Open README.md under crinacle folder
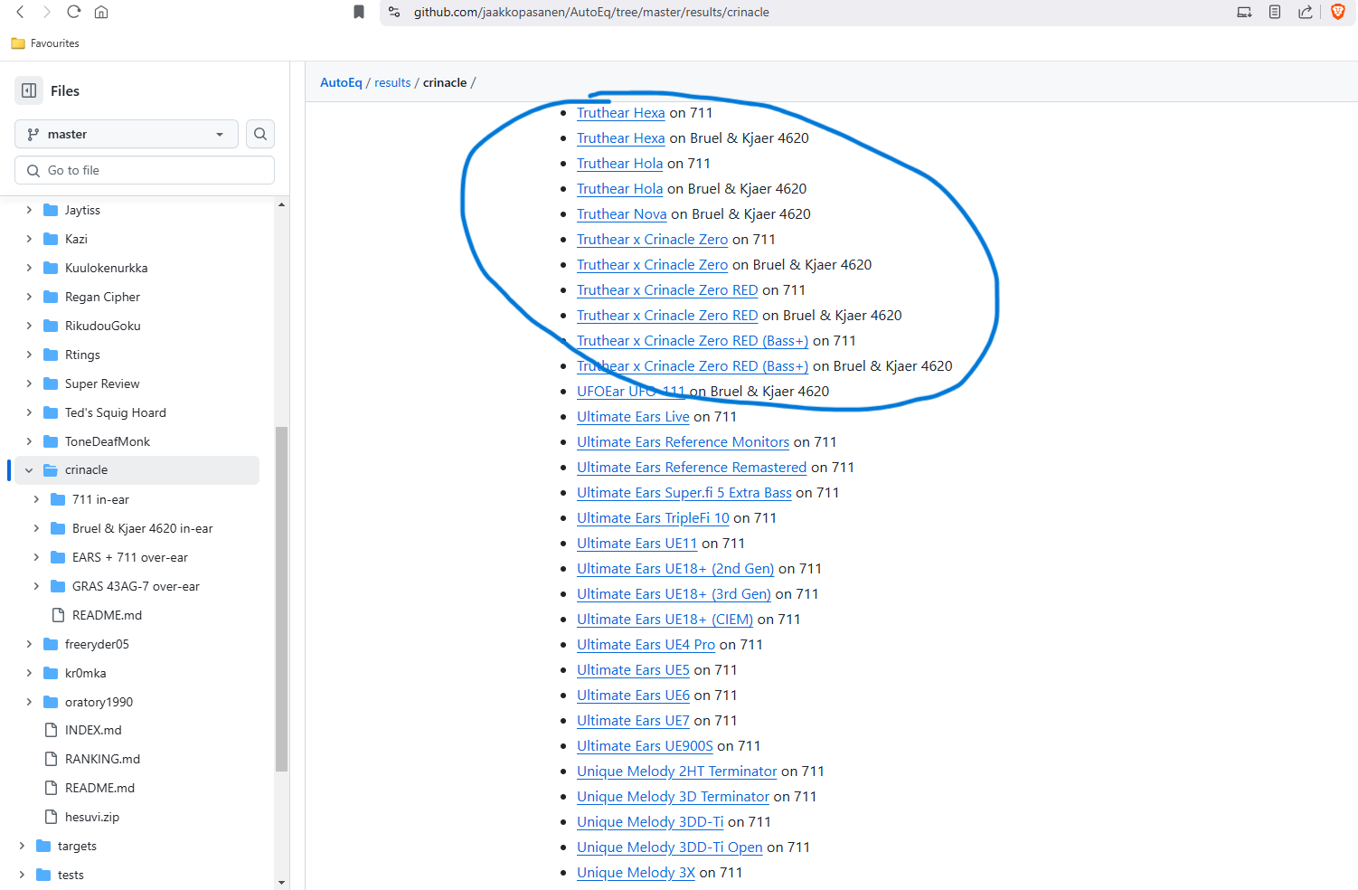The width and height of the screenshot is (1358, 890). click(x=107, y=615)
